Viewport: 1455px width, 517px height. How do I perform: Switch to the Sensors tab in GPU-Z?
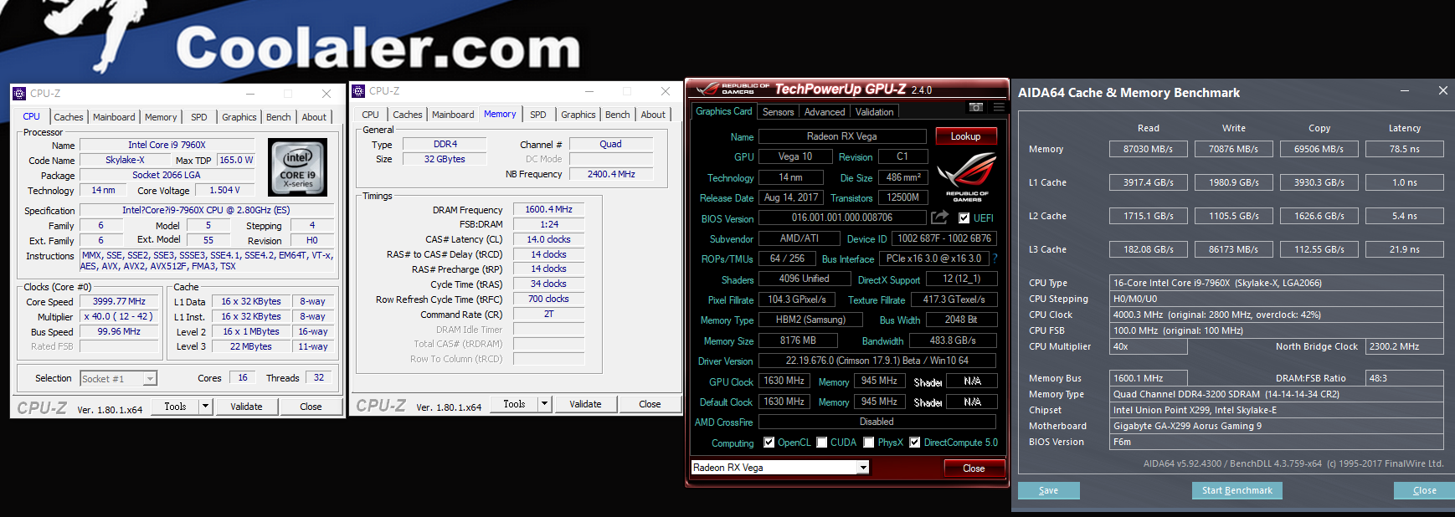tap(779, 112)
